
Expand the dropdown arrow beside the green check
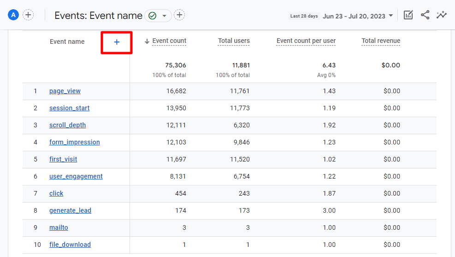click(164, 16)
